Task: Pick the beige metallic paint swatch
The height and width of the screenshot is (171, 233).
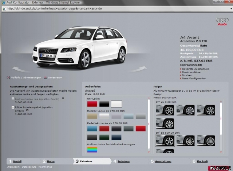Action: click(92, 116)
